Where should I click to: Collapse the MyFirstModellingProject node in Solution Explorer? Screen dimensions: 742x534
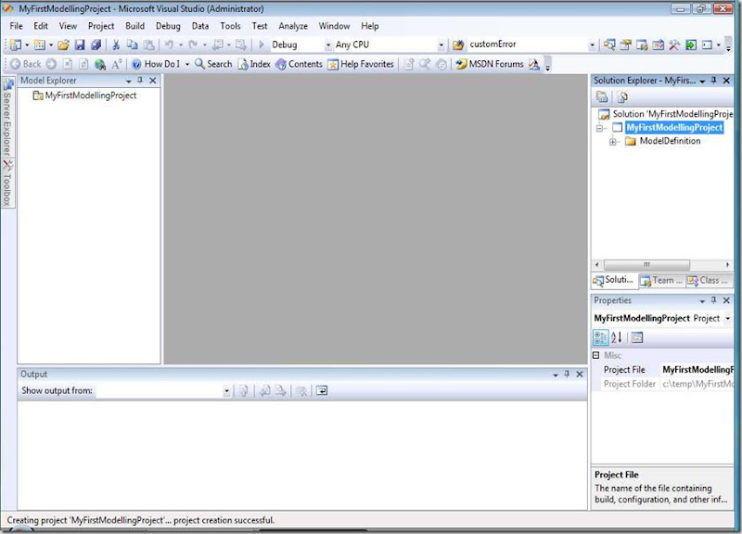tap(599, 128)
